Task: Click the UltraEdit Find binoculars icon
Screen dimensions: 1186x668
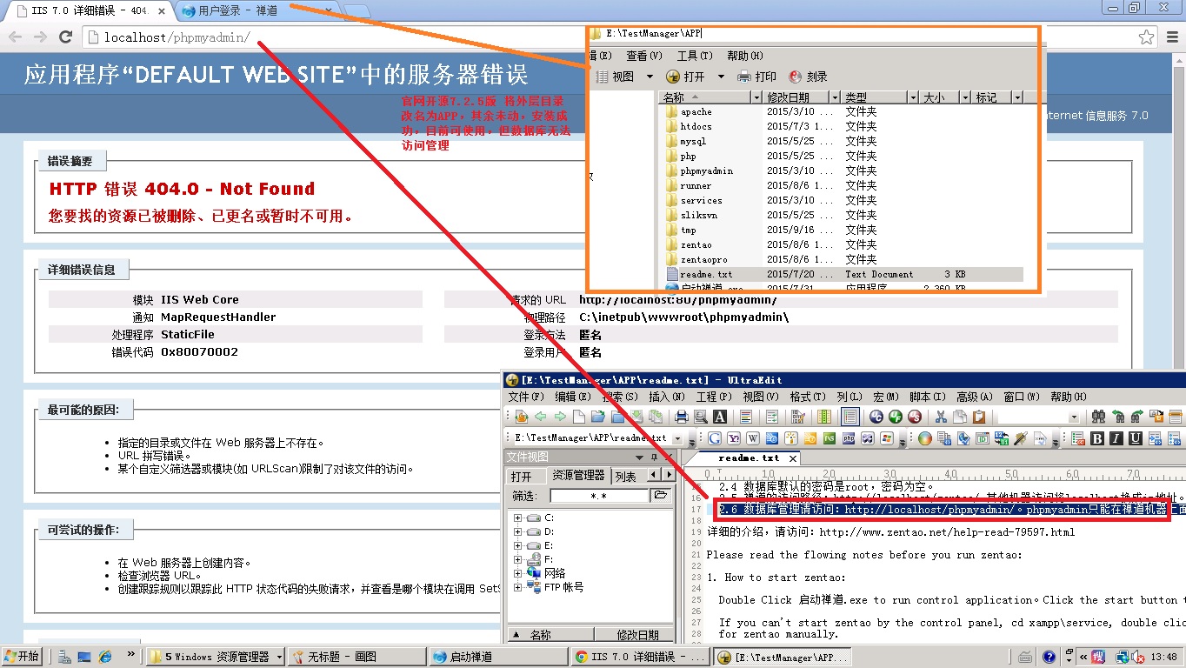Action: [x=1098, y=417]
